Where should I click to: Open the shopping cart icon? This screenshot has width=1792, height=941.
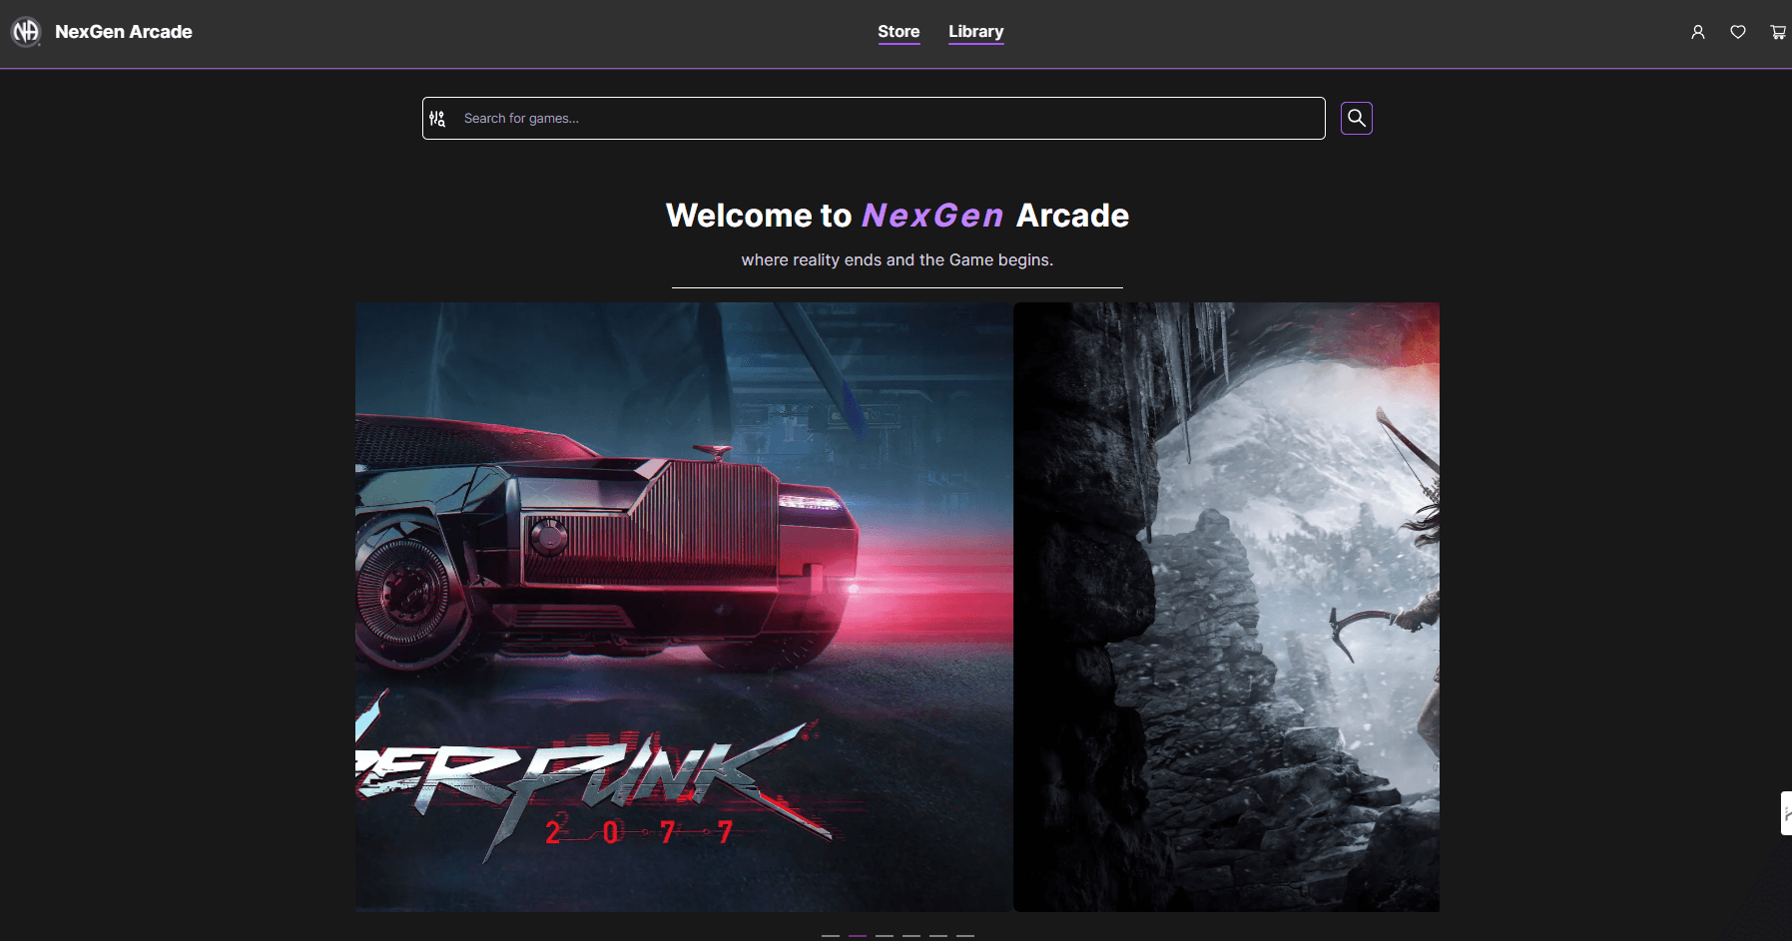point(1777,32)
